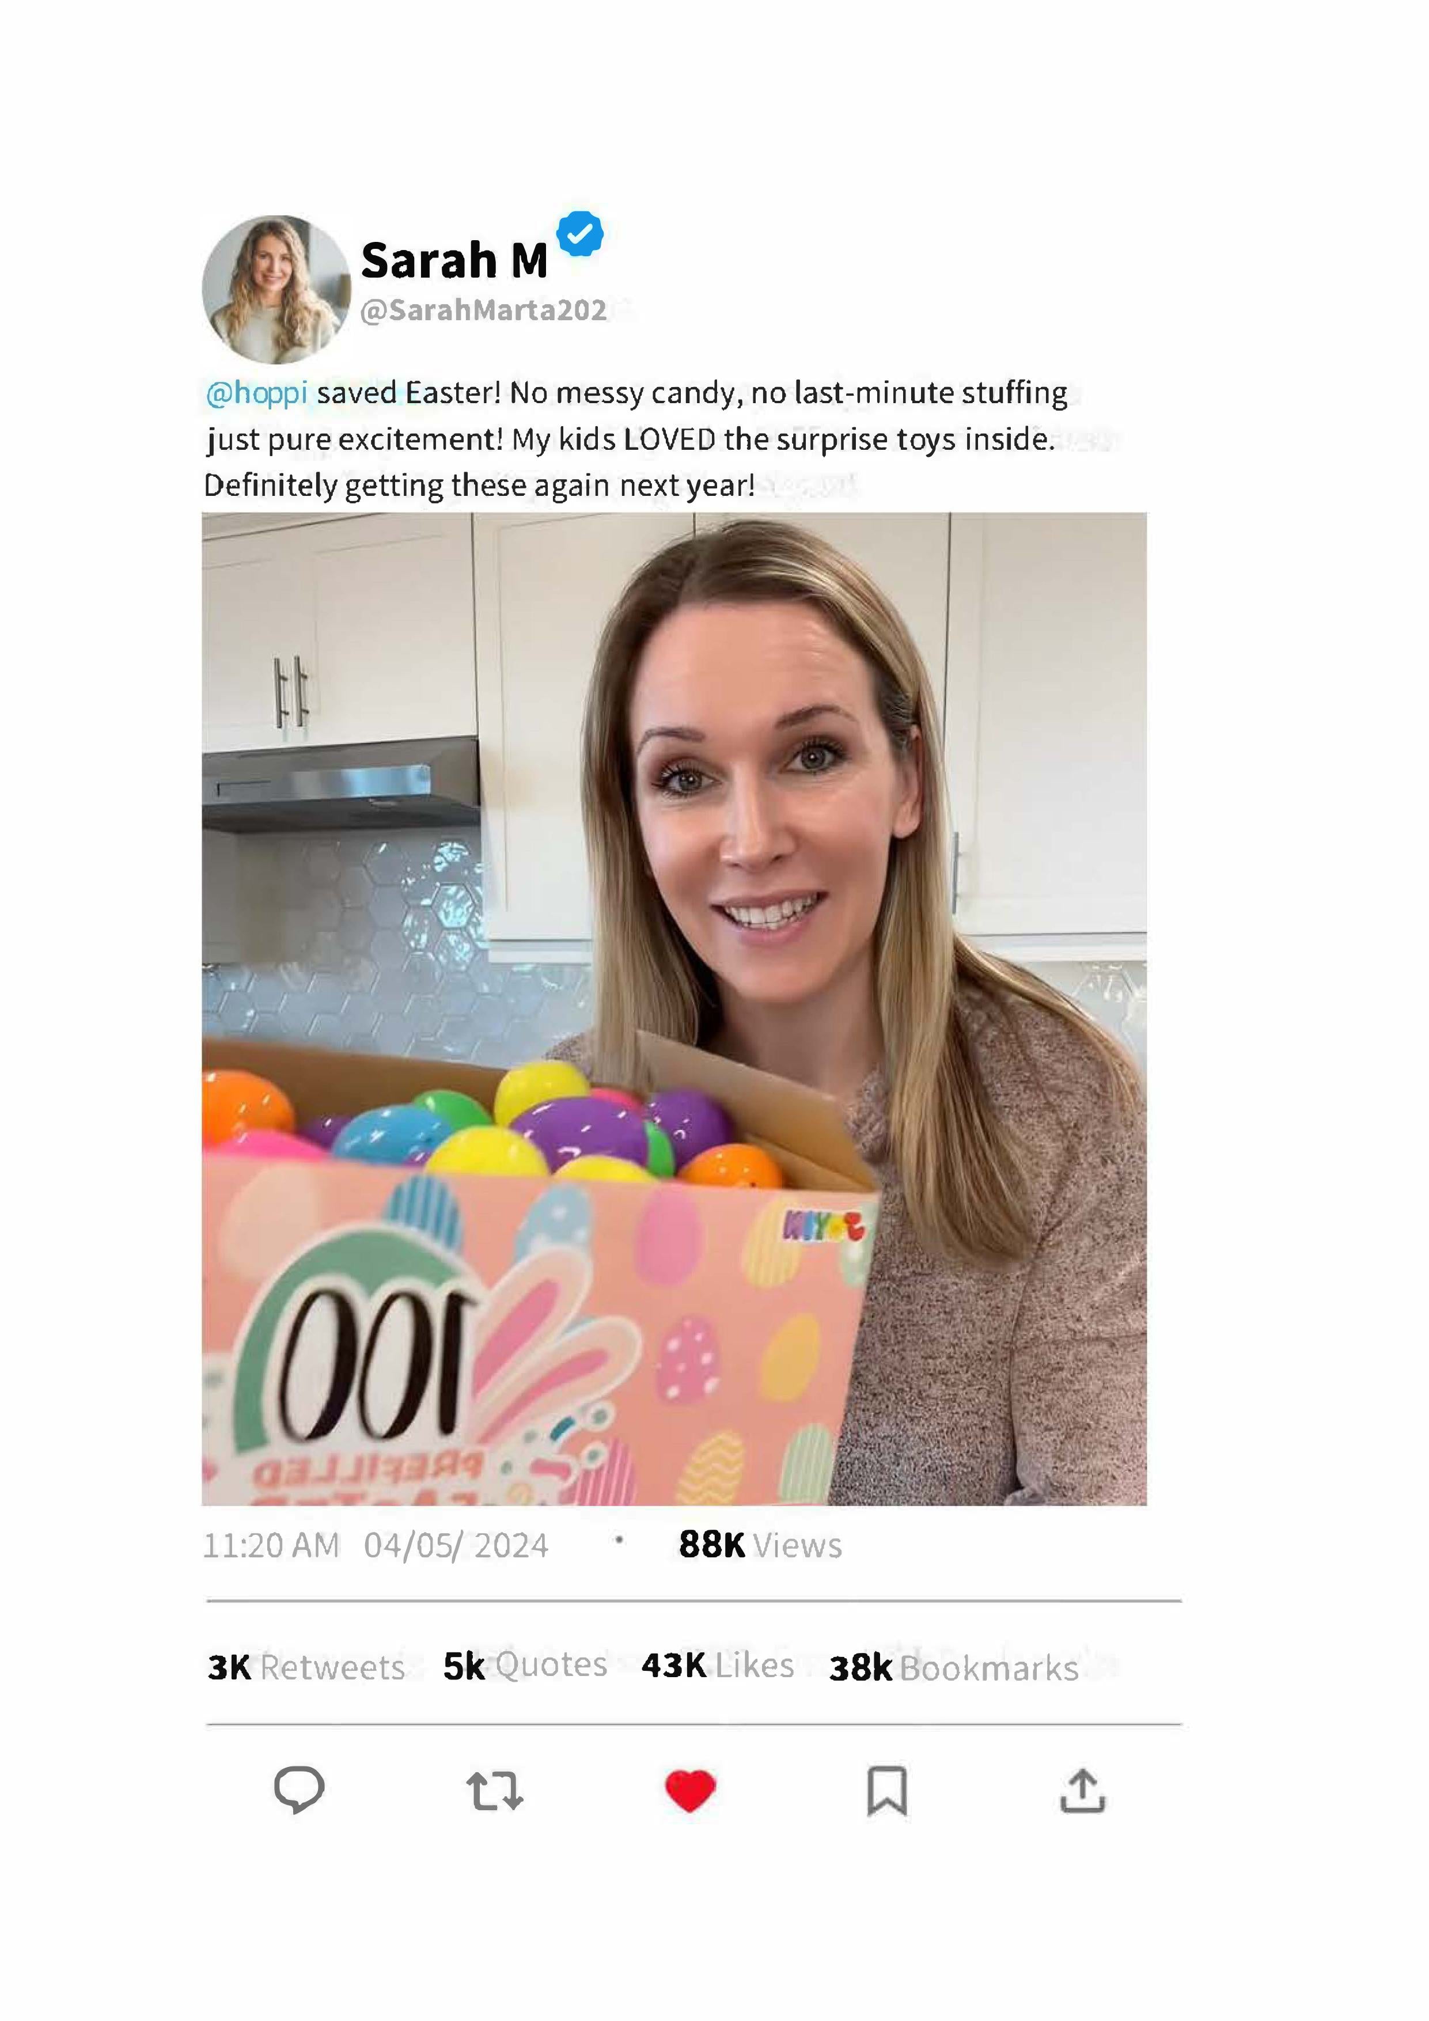This screenshot has height=2021, width=1429.
Task: Click the 04/05/2024 date
Action: pos(456,1545)
